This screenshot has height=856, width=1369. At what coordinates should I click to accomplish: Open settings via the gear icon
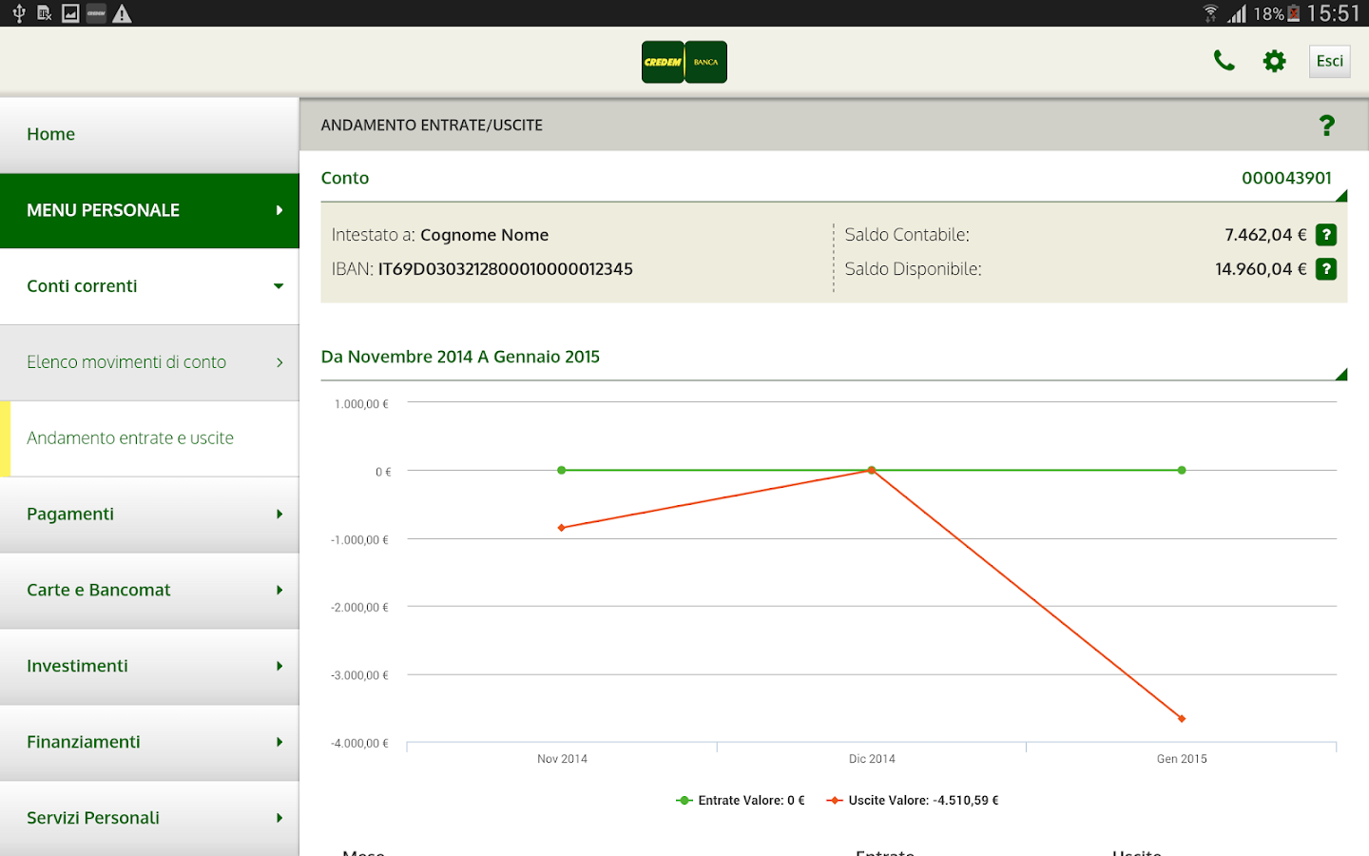pyautogui.click(x=1274, y=62)
